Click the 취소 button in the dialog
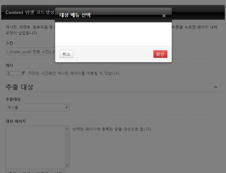 (66, 54)
